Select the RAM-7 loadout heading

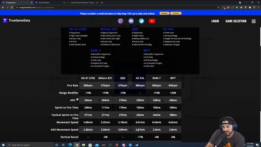tap(95, 51)
